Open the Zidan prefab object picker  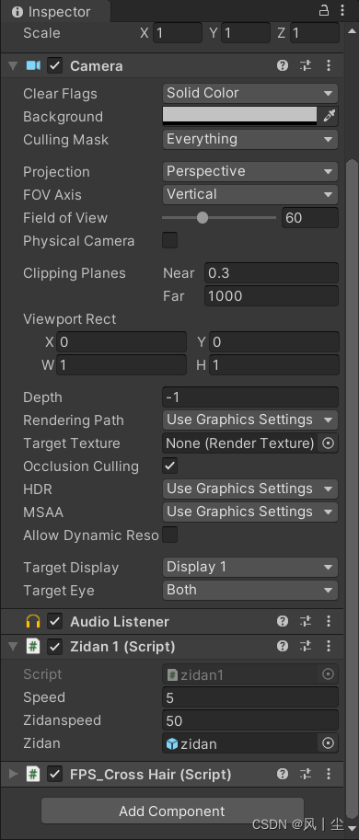coord(328,743)
